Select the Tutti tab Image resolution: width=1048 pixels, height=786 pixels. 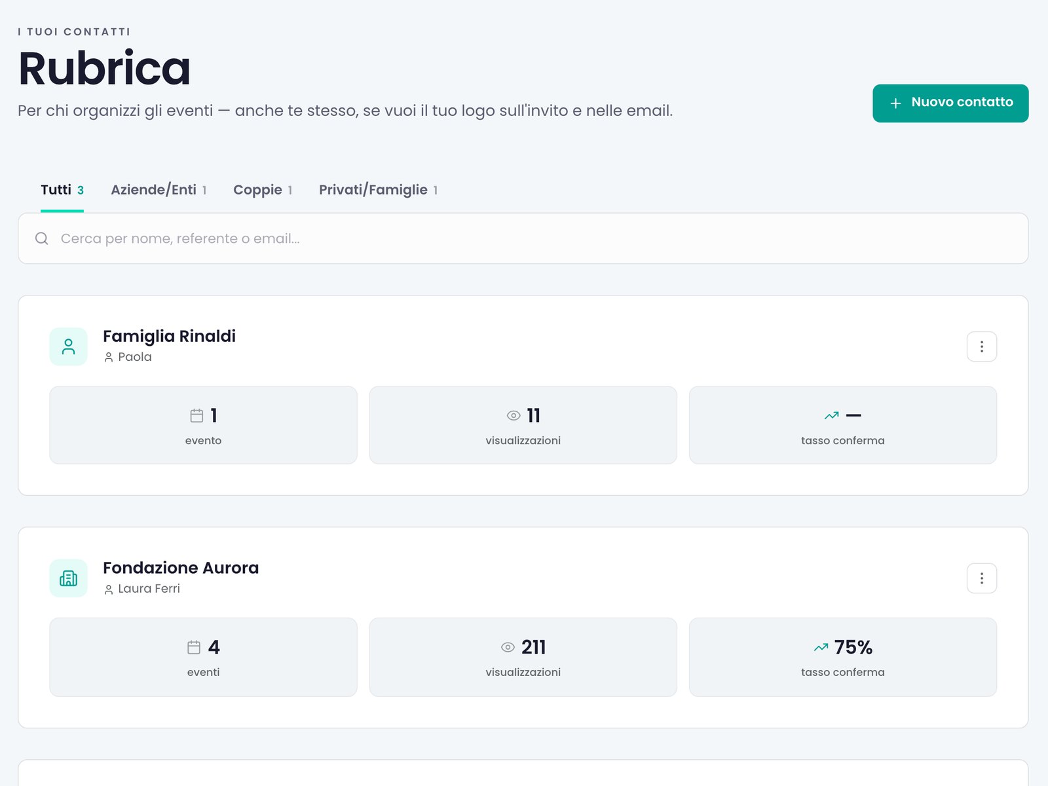click(x=62, y=190)
